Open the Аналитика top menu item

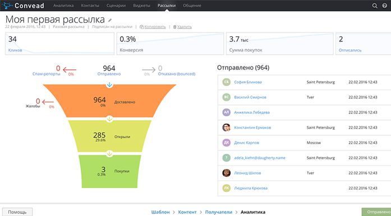[x=63, y=6]
